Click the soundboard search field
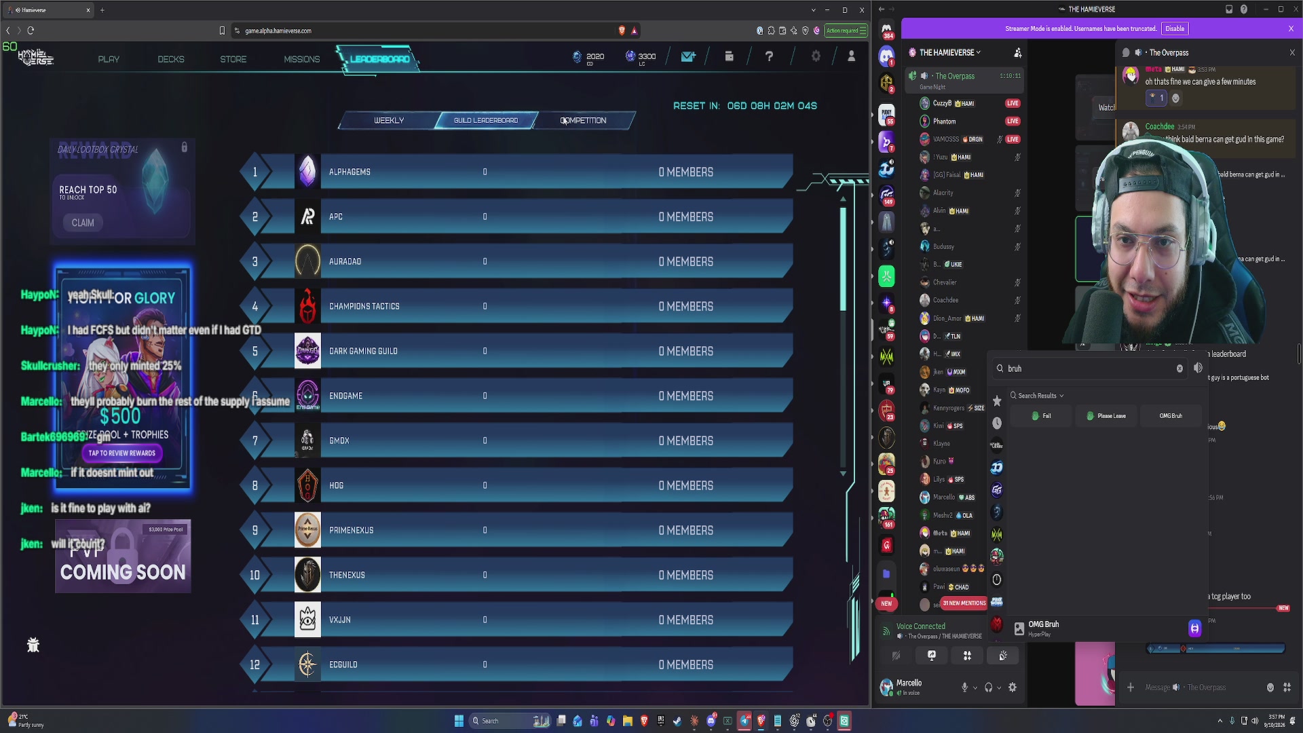 click(1089, 369)
